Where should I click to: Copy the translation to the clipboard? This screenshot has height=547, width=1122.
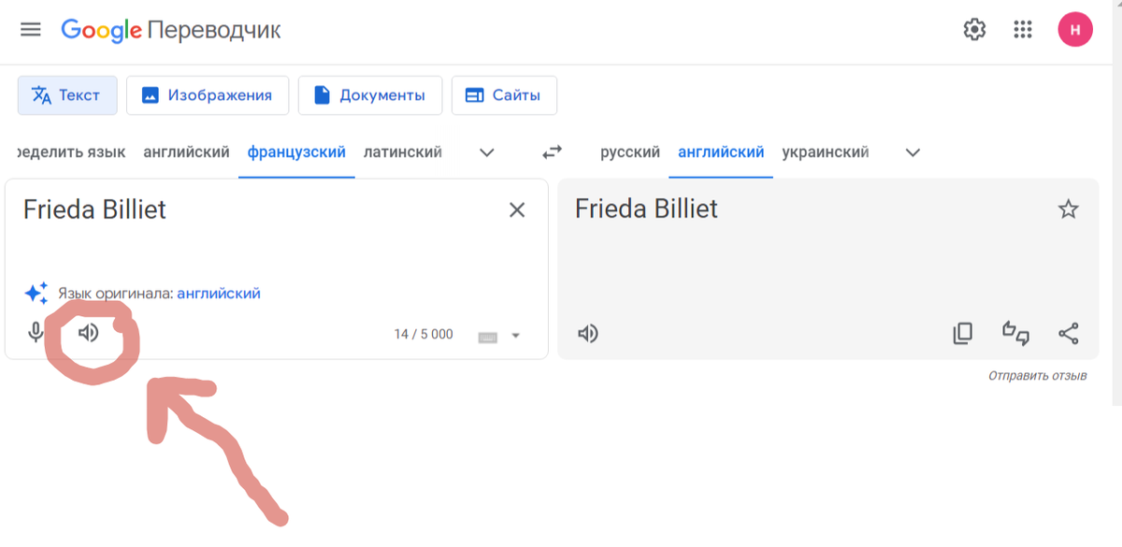click(x=963, y=334)
